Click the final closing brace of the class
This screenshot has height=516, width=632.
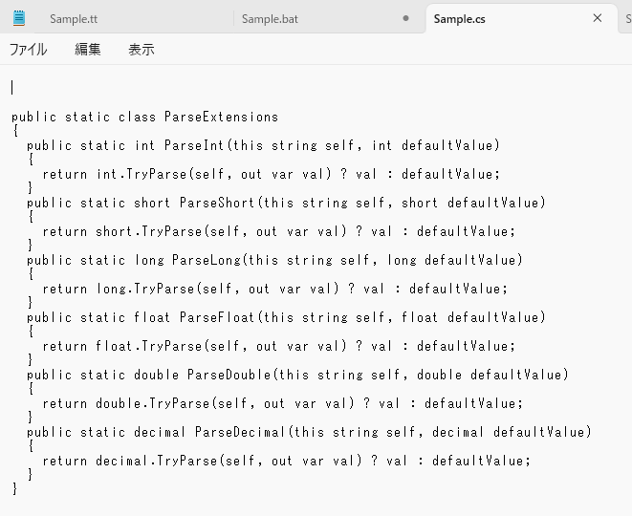[x=15, y=489]
